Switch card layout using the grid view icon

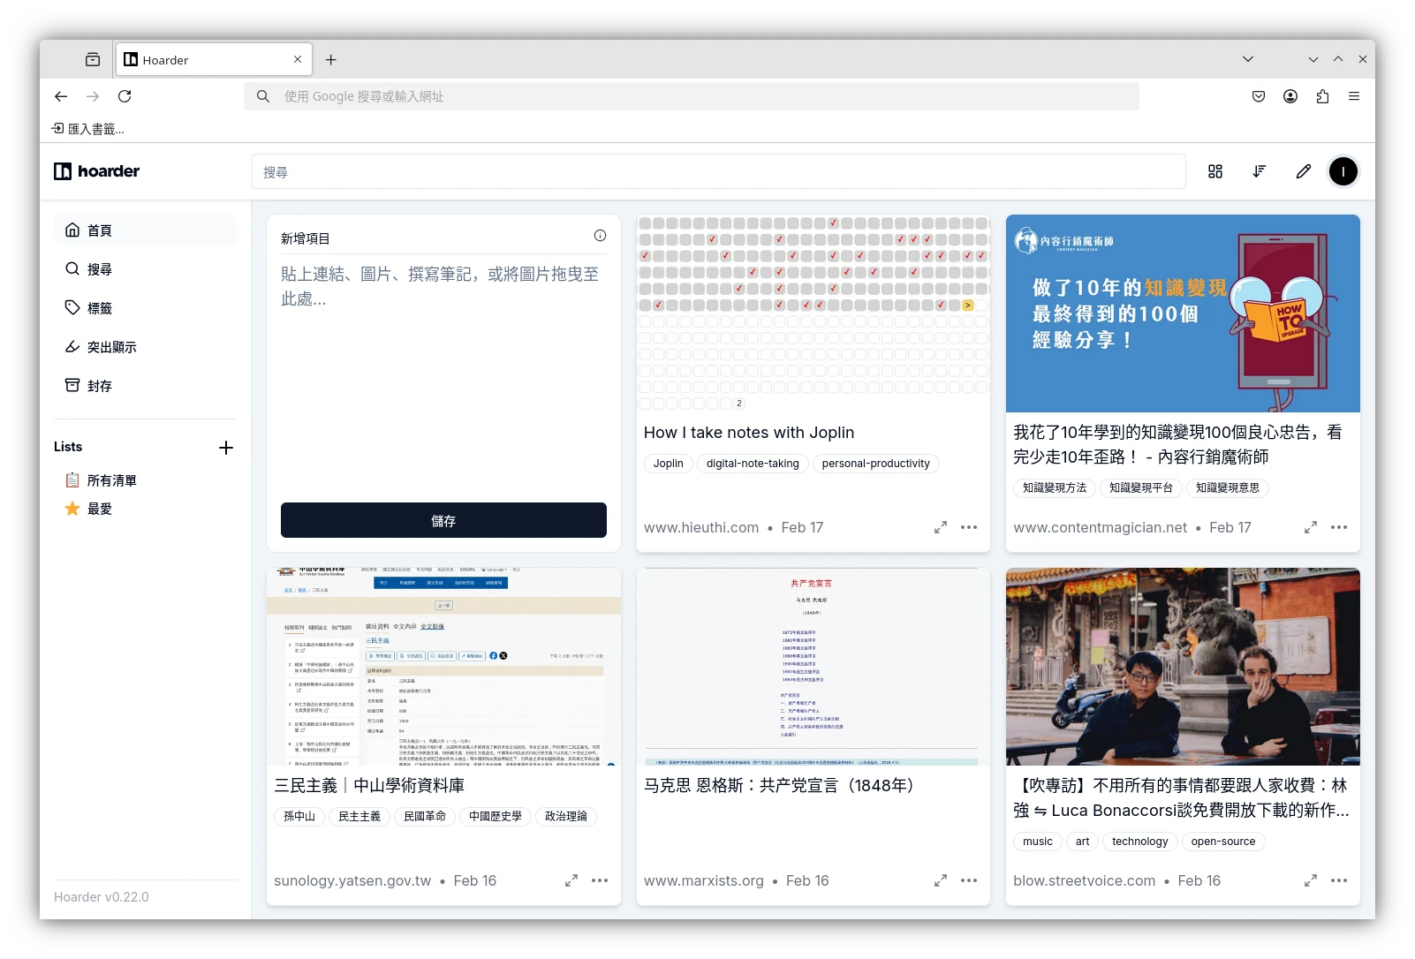click(x=1214, y=171)
